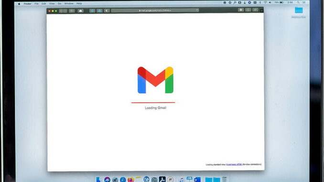The height and width of the screenshot is (182, 324).
Task: Click the Safari address bar
Action: 155,11
